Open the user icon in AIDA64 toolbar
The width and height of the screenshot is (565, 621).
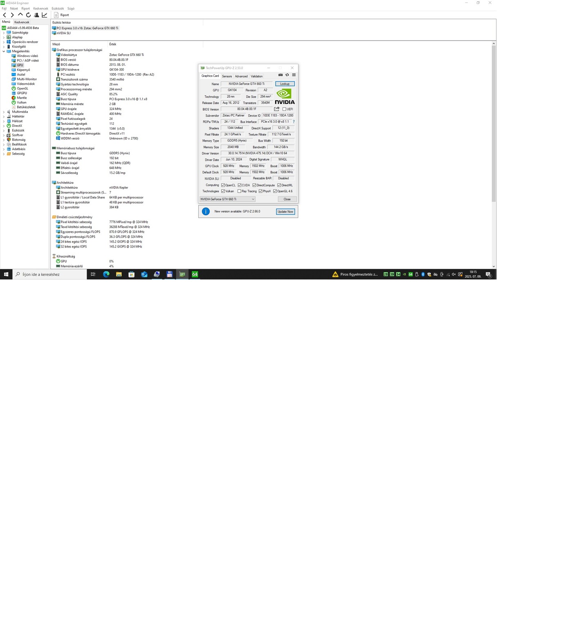pyautogui.click(x=36, y=15)
